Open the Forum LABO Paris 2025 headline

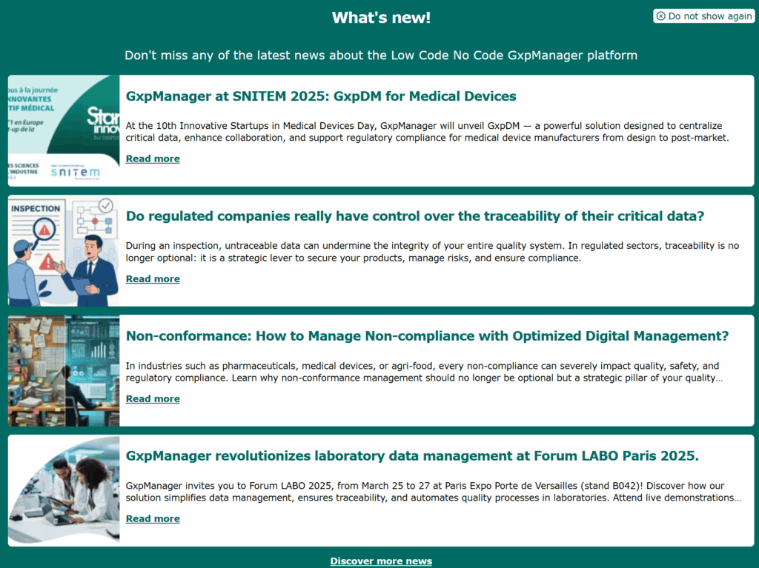click(x=412, y=456)
